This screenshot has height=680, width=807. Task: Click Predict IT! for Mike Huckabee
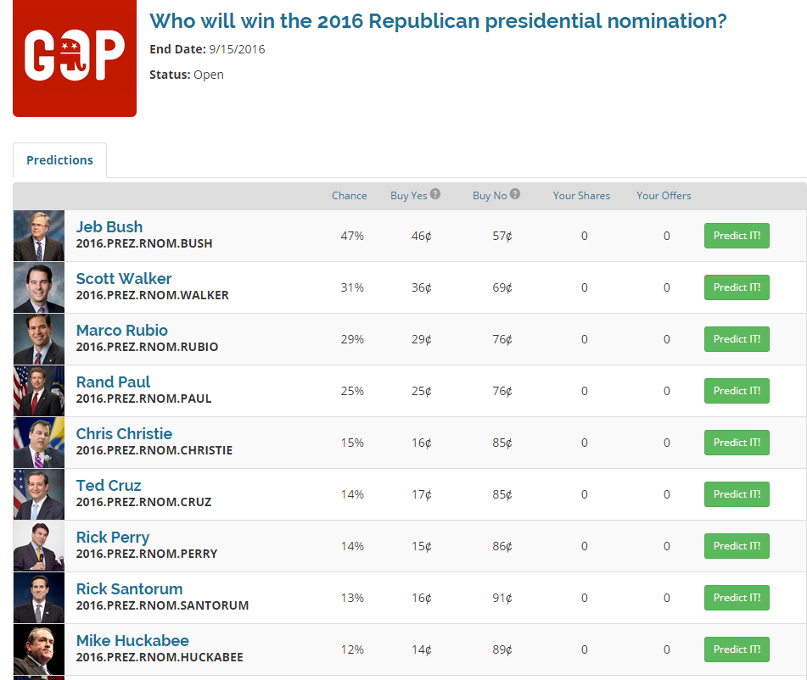[x=737, y=649]
